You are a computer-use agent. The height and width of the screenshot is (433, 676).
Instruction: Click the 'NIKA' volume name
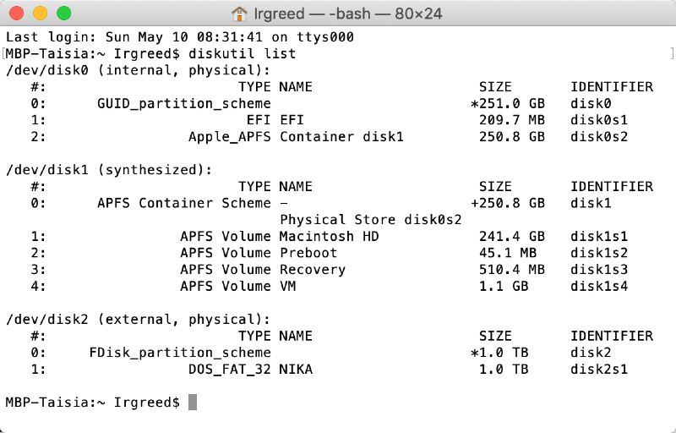(x=297, y=370)
